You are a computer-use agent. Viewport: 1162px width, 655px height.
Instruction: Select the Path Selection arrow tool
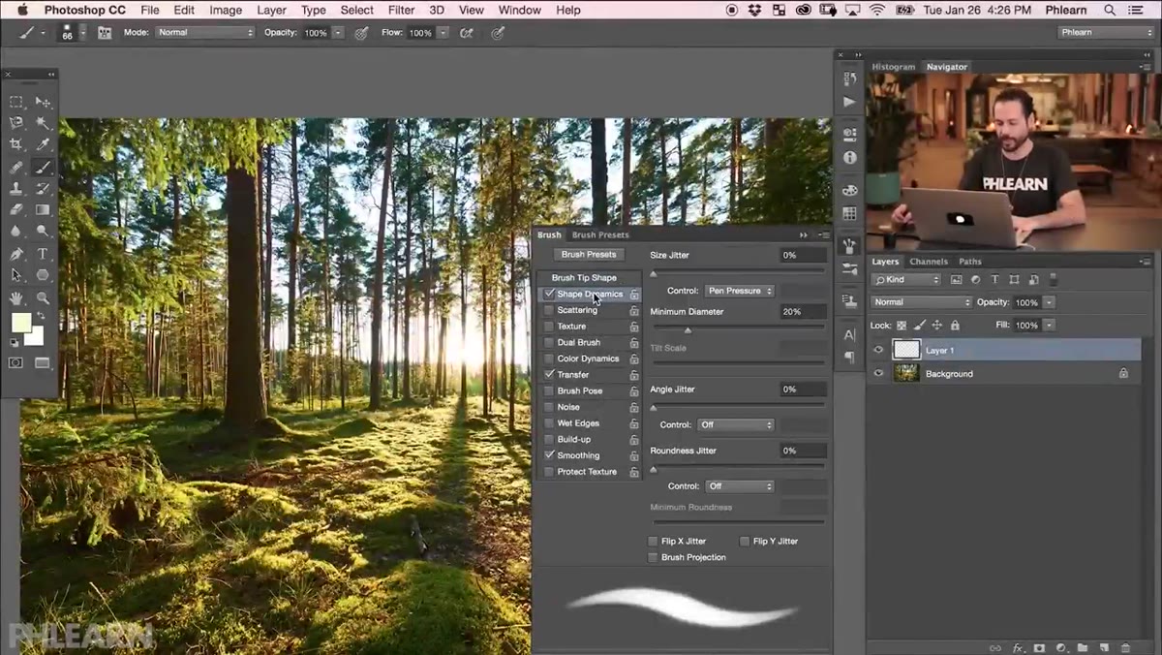pos(16,276)
